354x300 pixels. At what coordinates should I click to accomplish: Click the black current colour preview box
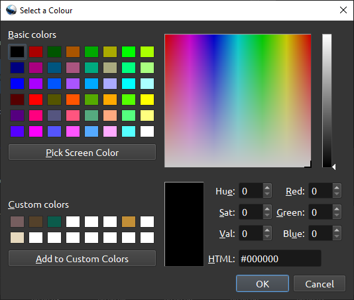184,224
